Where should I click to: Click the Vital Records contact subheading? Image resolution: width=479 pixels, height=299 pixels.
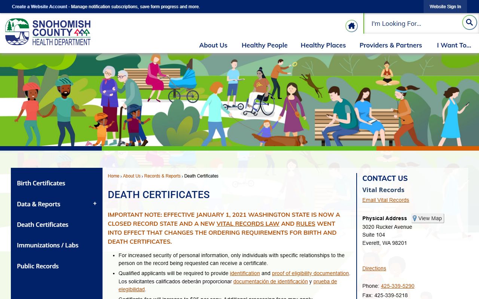(383, 190)
